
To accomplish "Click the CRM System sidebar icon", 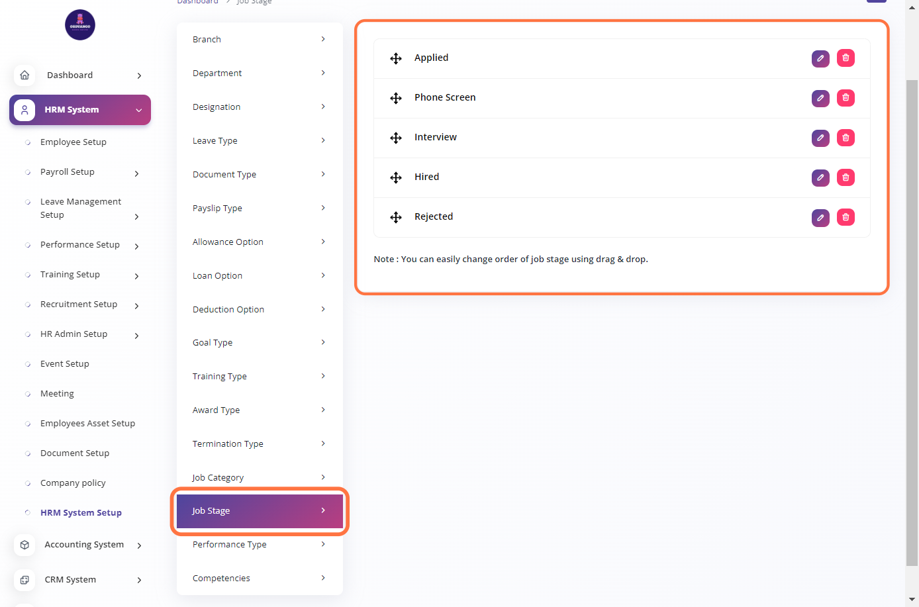I will pyautogui.click(x=24, y=580).
